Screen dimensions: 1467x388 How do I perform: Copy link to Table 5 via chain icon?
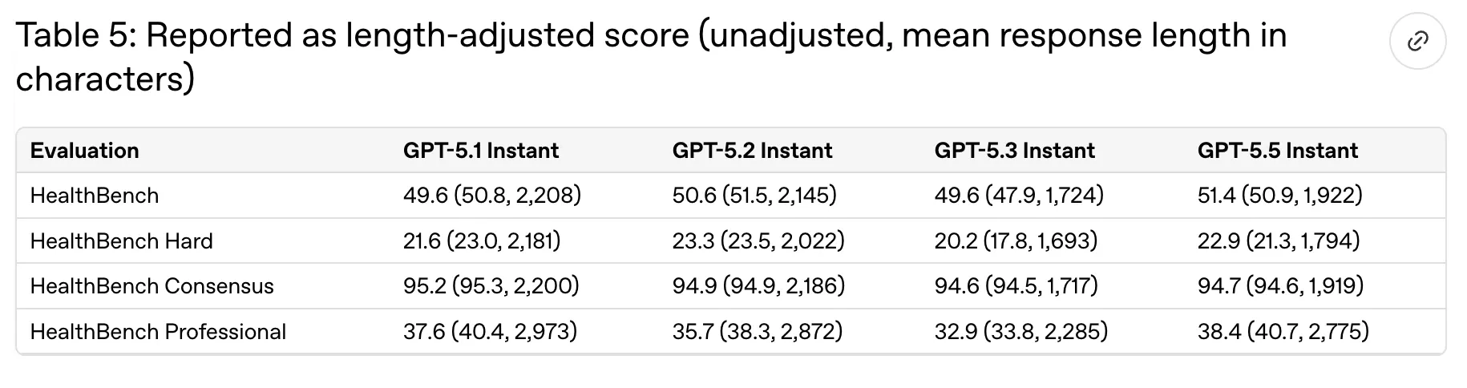click(x=1417, y=41)
